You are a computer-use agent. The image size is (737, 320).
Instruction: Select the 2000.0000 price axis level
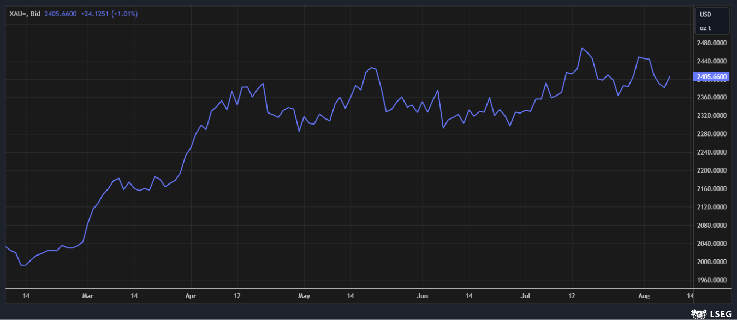(x=712, y=262)
